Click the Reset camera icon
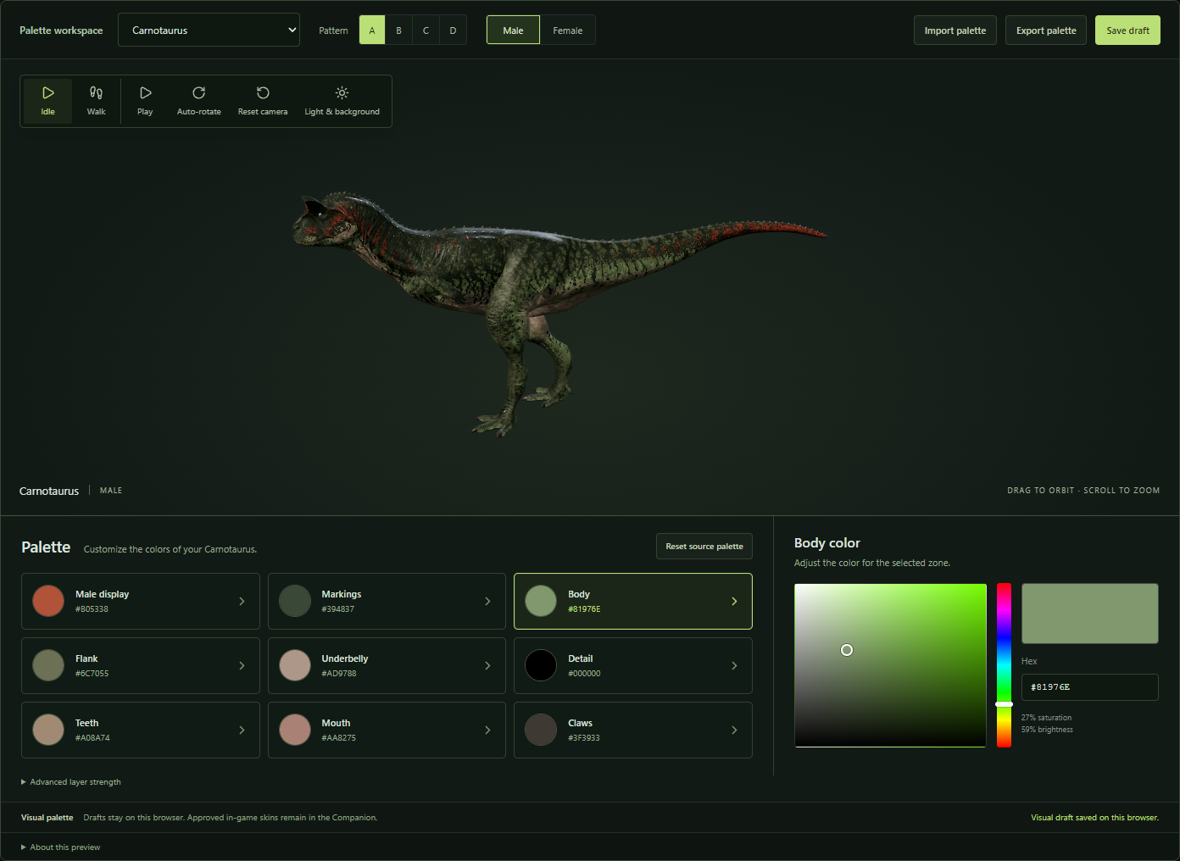 pyautogui.click(x=263, y=92)
